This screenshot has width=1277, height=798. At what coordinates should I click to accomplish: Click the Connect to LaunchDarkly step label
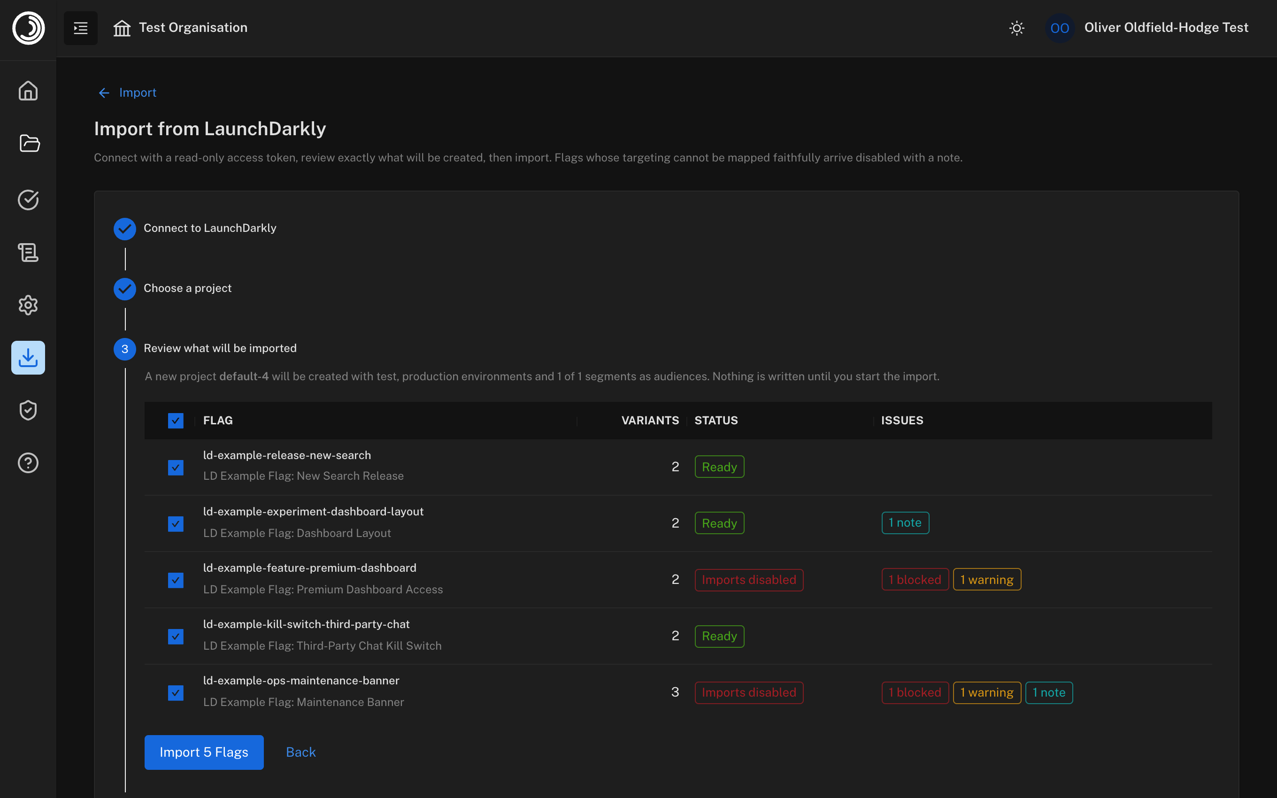(x=210, y=228)
